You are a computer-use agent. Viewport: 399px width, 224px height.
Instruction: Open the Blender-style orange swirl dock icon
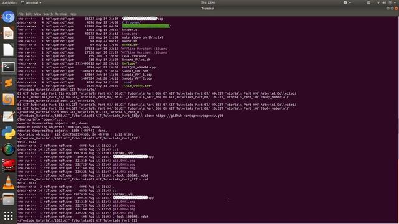[x=8, y=100]
